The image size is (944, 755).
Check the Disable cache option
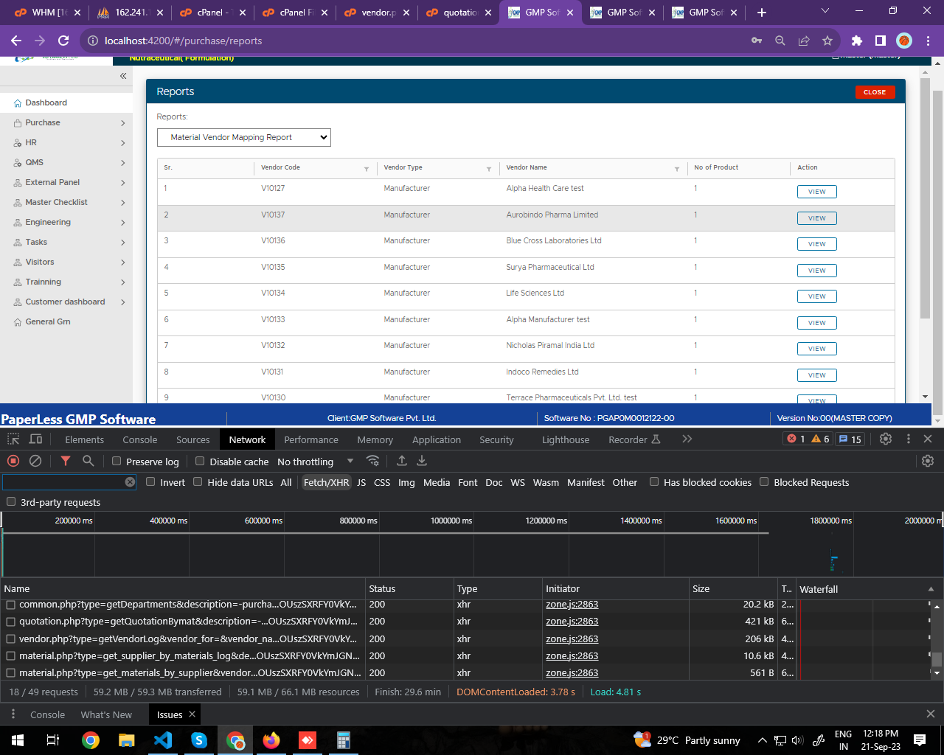[200, 462]
